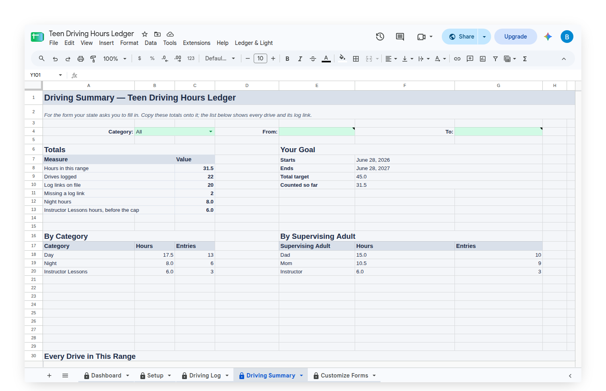Click the search menus magnifier icon
The image size is (606, 391).
tap(42, 59)
